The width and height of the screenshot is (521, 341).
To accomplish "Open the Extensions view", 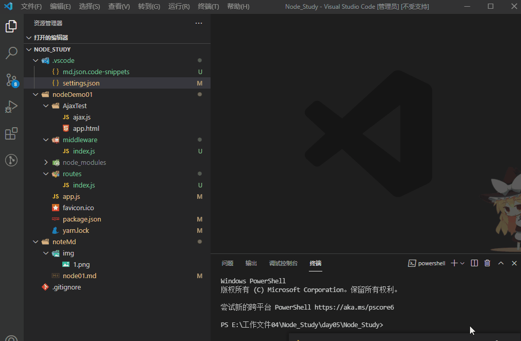I will [11, 133].
